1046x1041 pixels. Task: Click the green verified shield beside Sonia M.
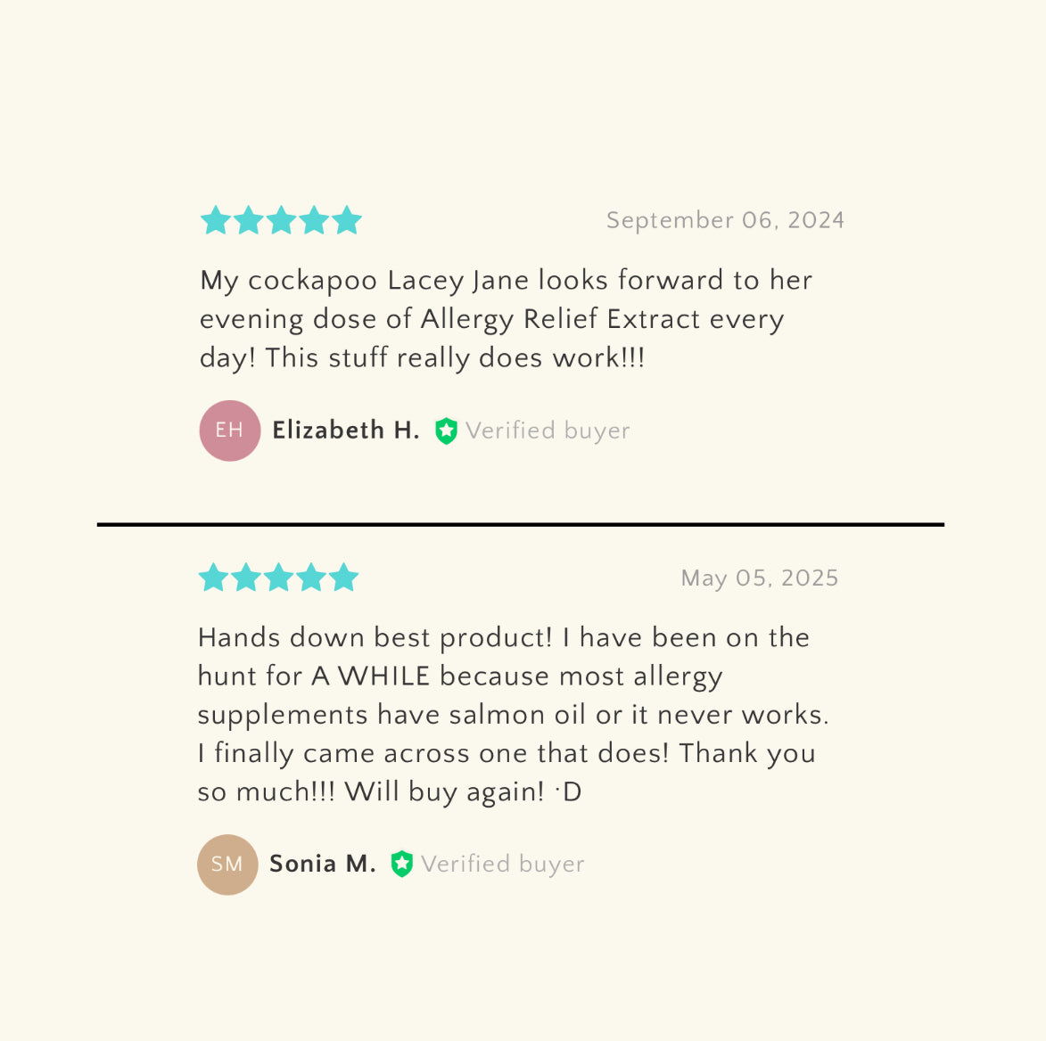[x=402, y=864]
